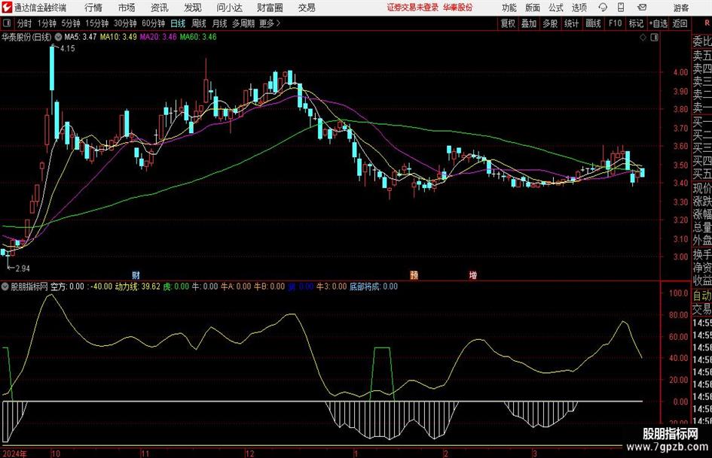Toggle the side panel icon beside the diamond
The width and height of the screenshot is (712, 458).
tap(654, 38)
